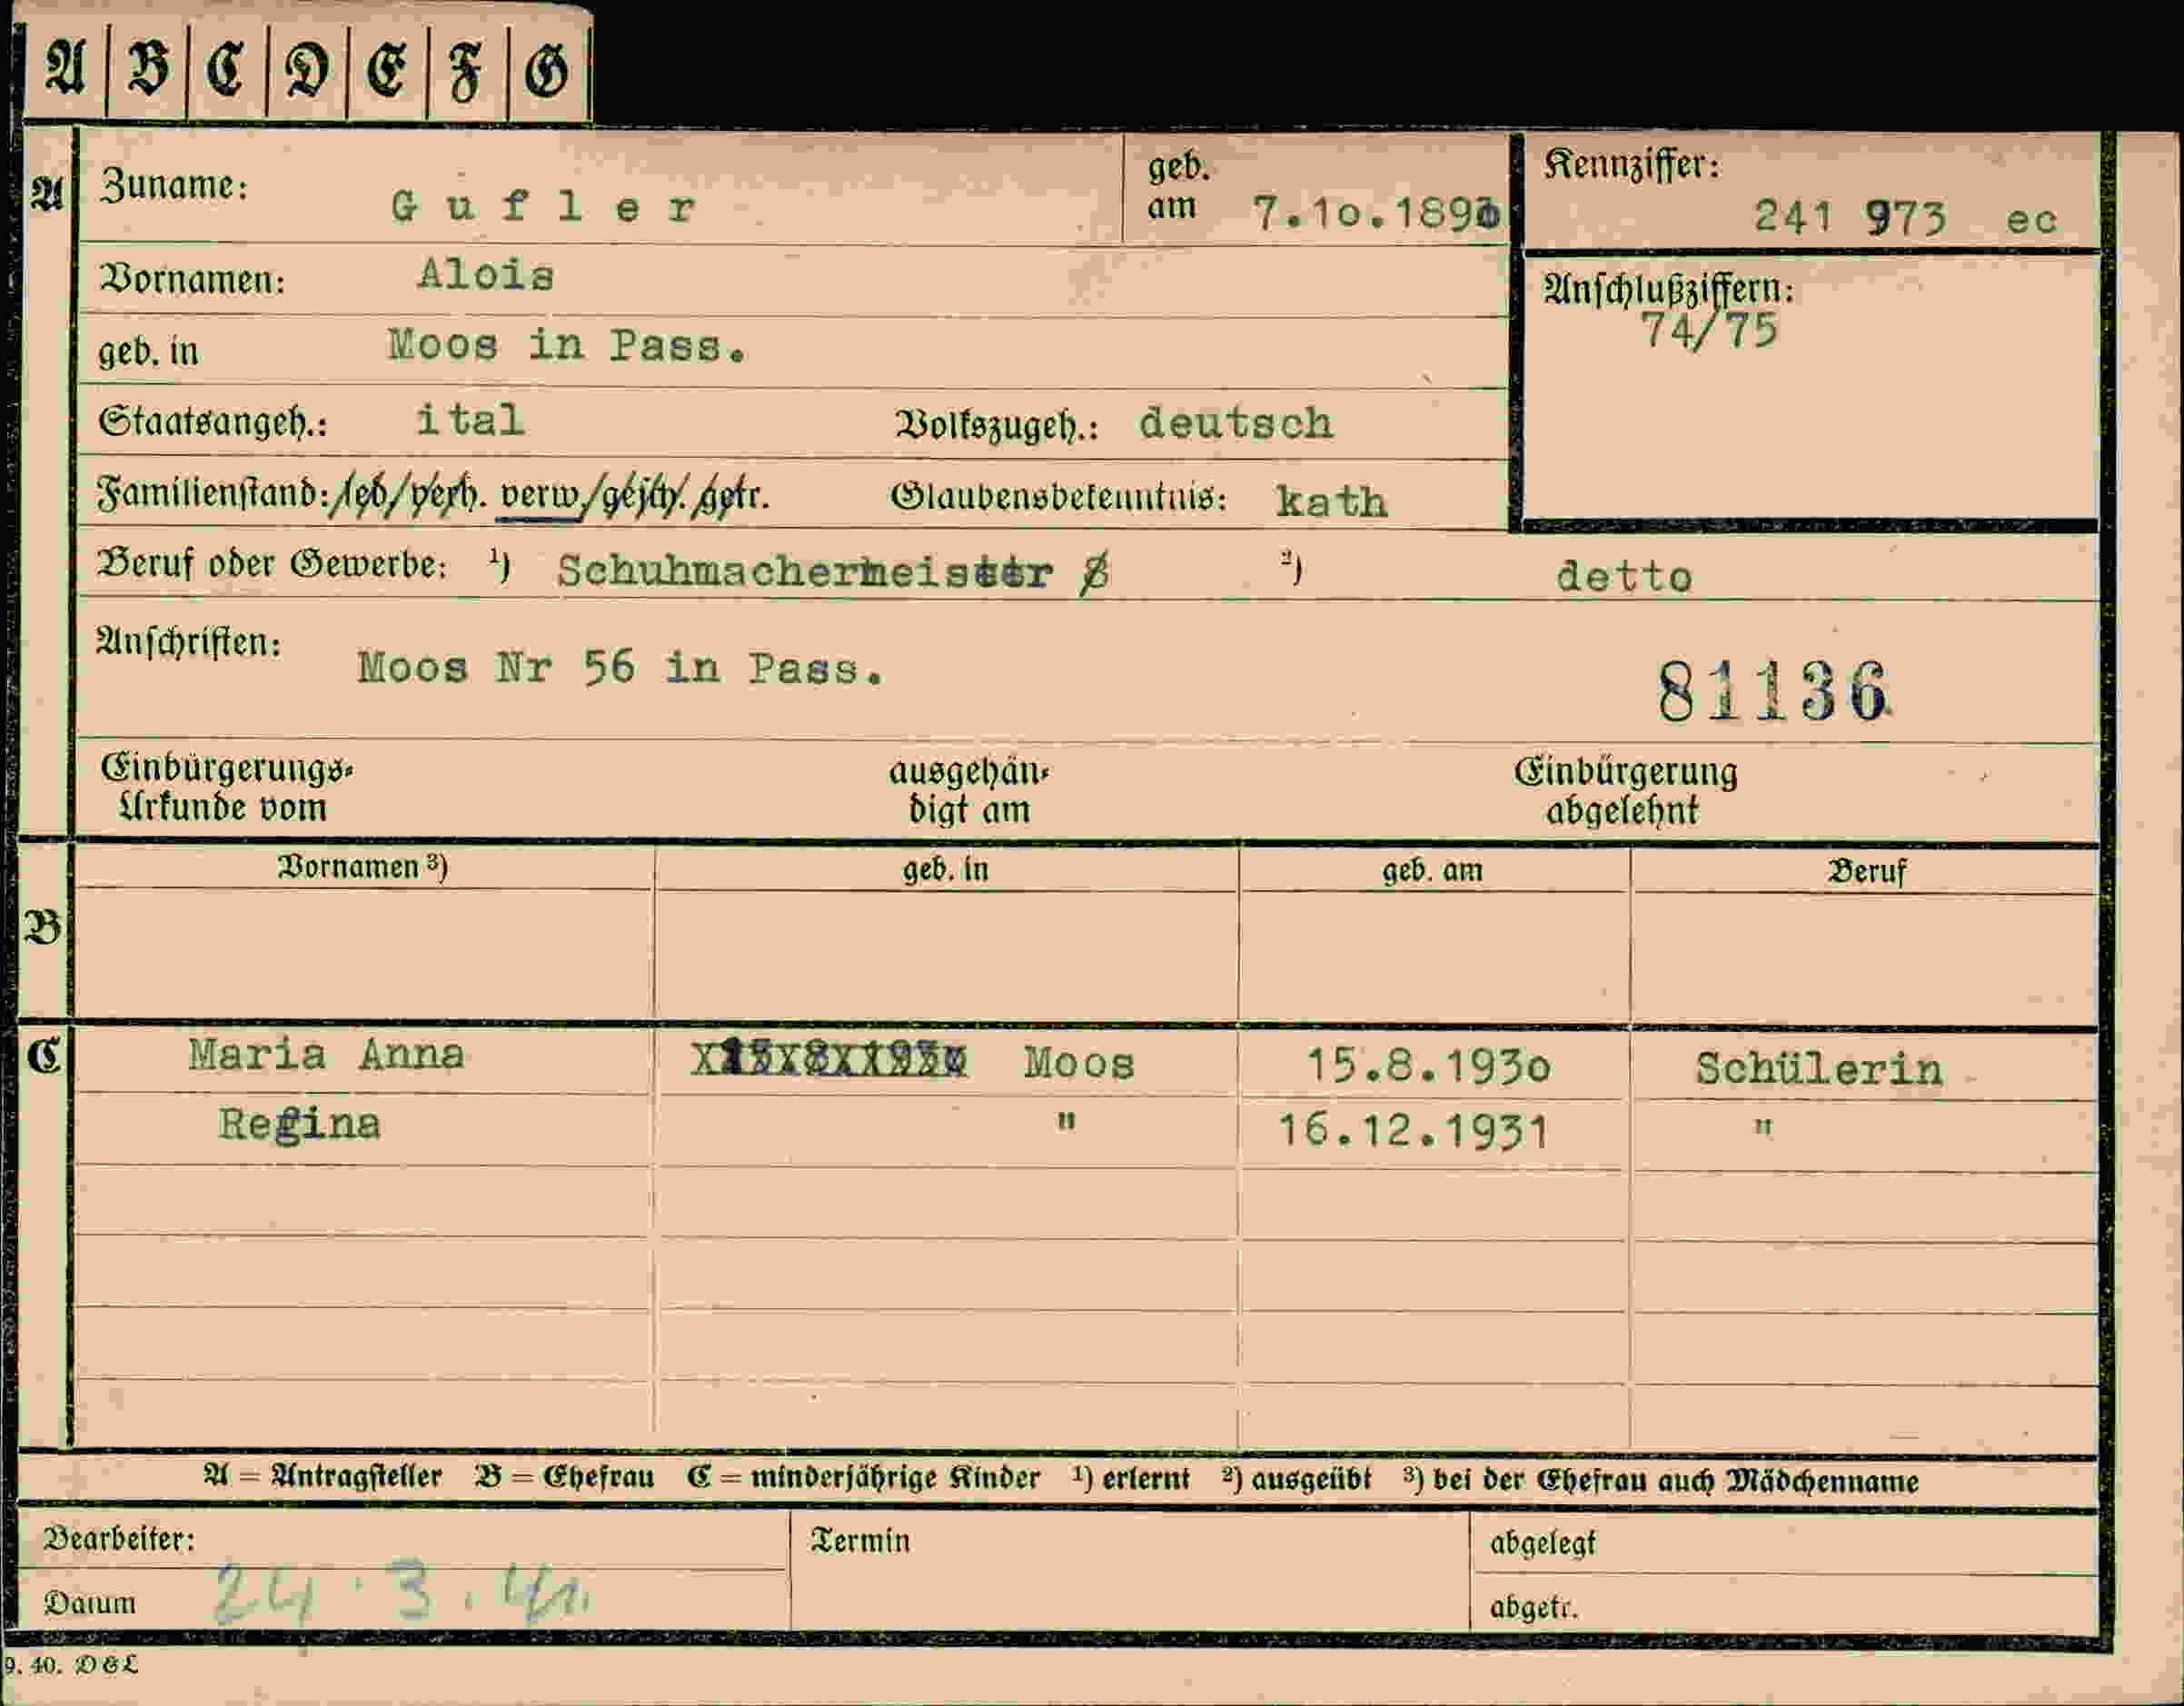Screen dimensions: 2184x1706
Task: Click the stamped number '81136'
Action: [1775, 692]
